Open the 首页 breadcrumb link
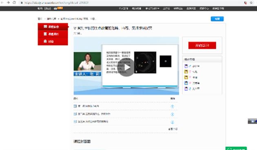257x150 pixels. pos(40,19)
